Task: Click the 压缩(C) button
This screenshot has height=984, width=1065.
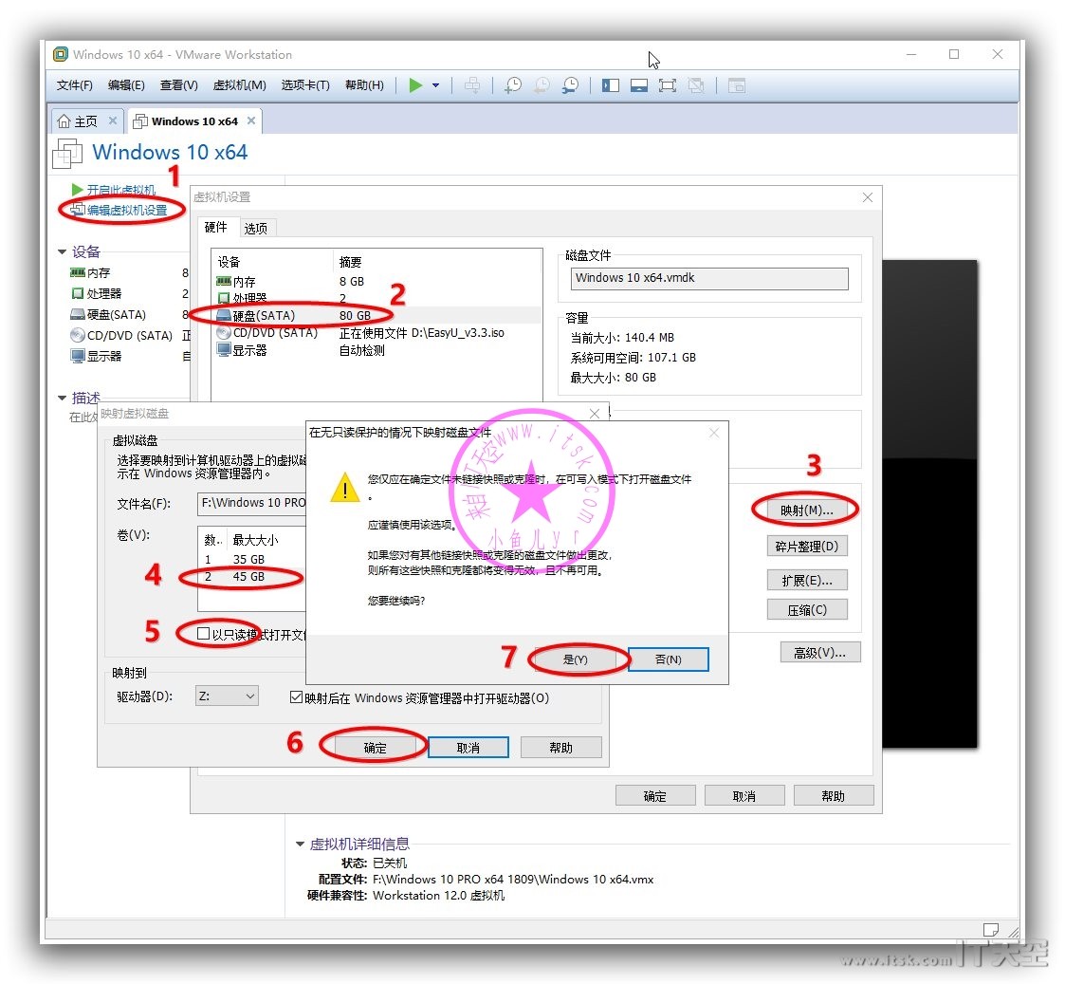Action: point(807,609)
